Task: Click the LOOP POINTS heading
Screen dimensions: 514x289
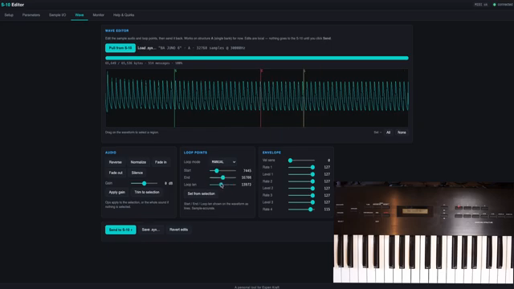Action: [x=195, y=153]
